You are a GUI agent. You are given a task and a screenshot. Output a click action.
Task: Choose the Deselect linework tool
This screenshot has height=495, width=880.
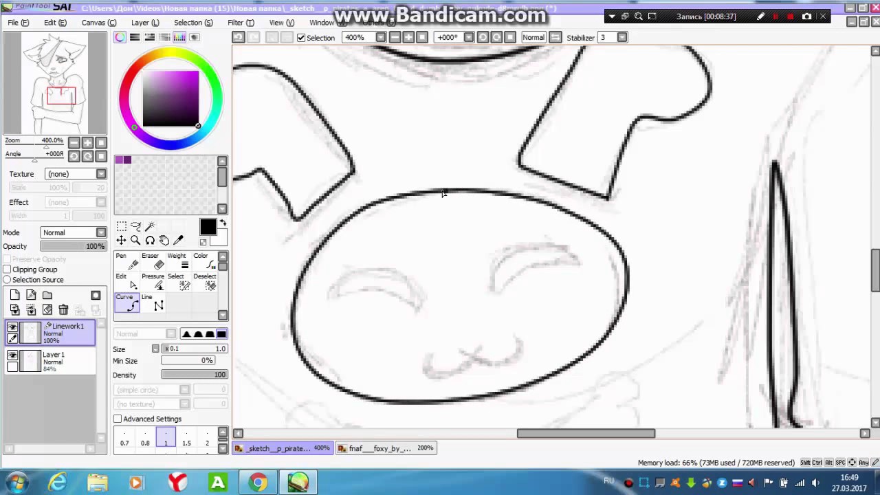click(x=205, y=282)
